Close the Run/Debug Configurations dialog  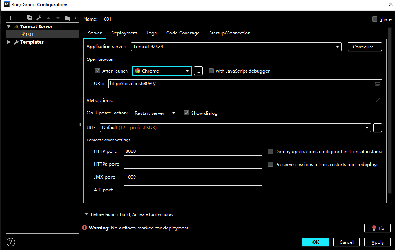(x=391, y=4)
